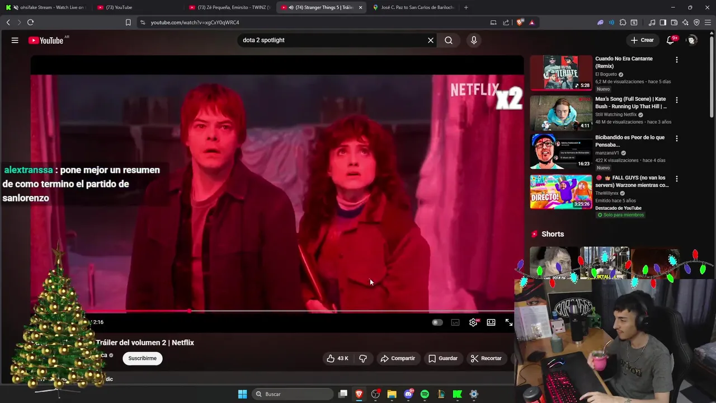Viewport: 716px width, 403px height.
Task: Open Cuando No Era Cantante thumbnail
Action: point(561,73)
